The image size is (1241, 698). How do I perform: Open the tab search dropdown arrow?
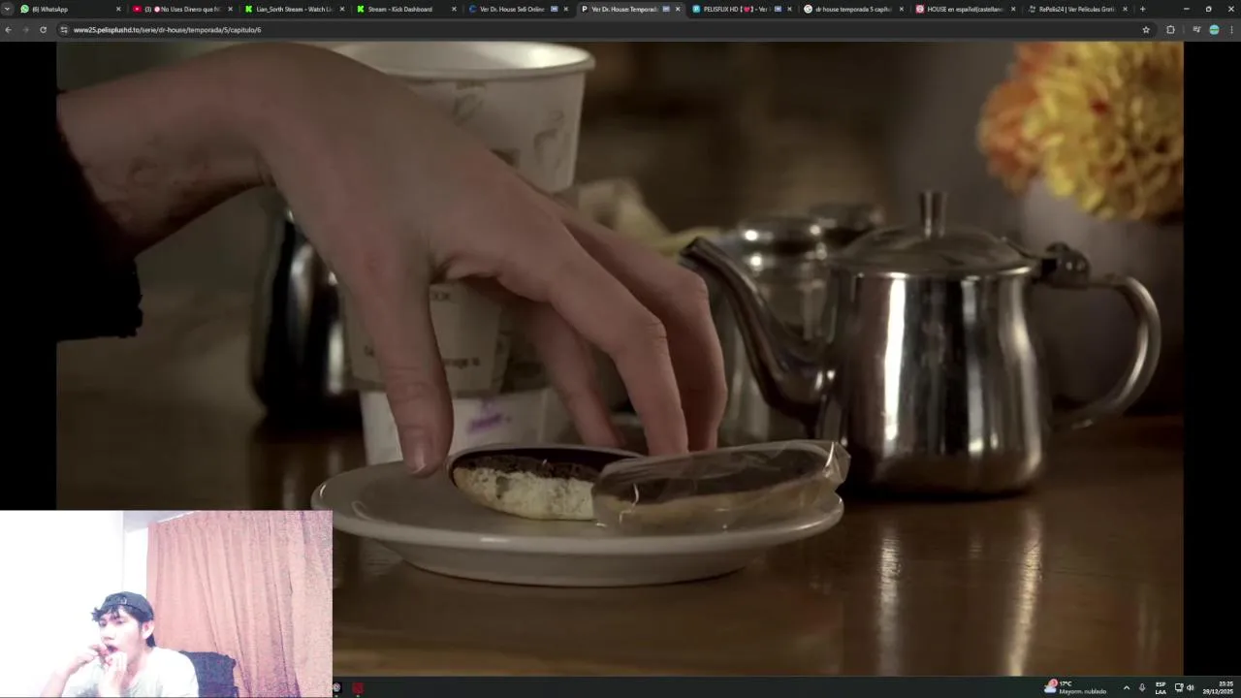(x=8, y=9)
